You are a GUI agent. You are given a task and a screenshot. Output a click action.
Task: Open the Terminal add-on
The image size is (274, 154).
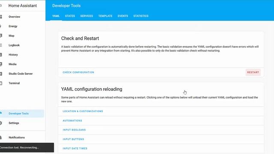tap(14, 83)
